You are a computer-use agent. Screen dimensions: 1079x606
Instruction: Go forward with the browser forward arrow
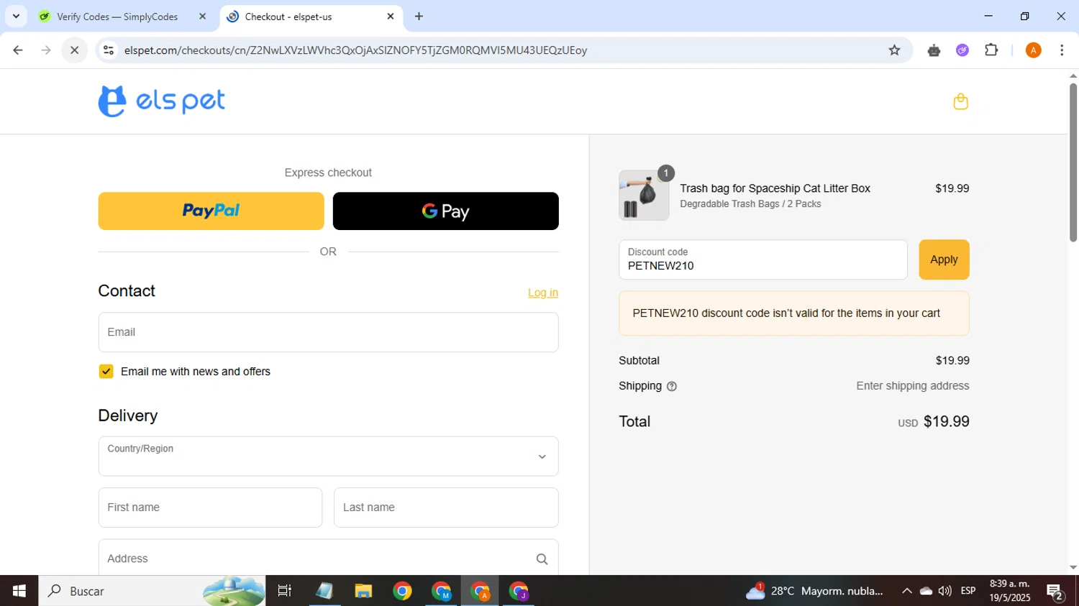46,50
